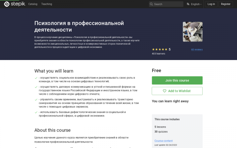Click the course cover thumbnail
The image size is (237, 148).
[x=193, y=32]
